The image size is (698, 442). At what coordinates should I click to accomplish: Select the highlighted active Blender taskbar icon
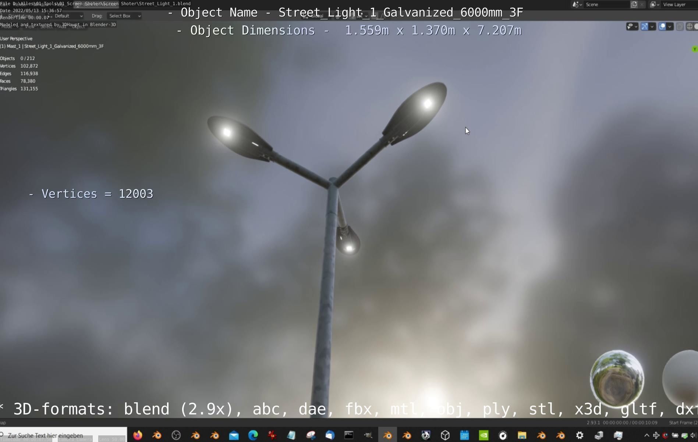387,435
